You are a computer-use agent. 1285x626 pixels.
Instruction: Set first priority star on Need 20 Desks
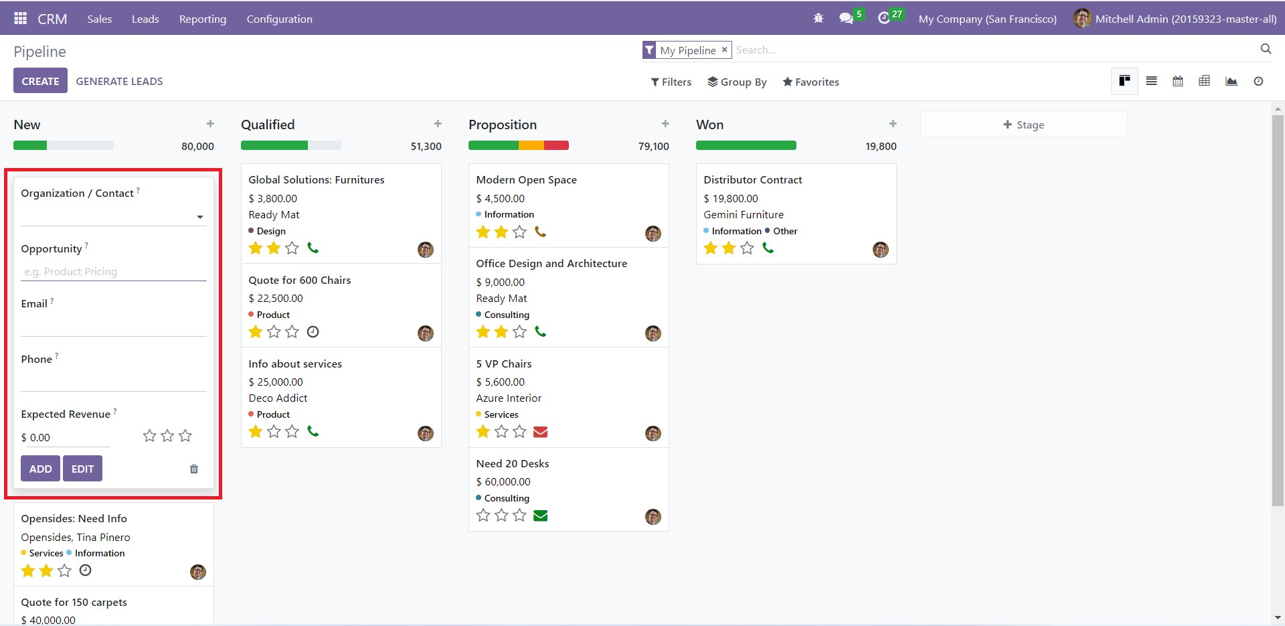tap(483, 516)
